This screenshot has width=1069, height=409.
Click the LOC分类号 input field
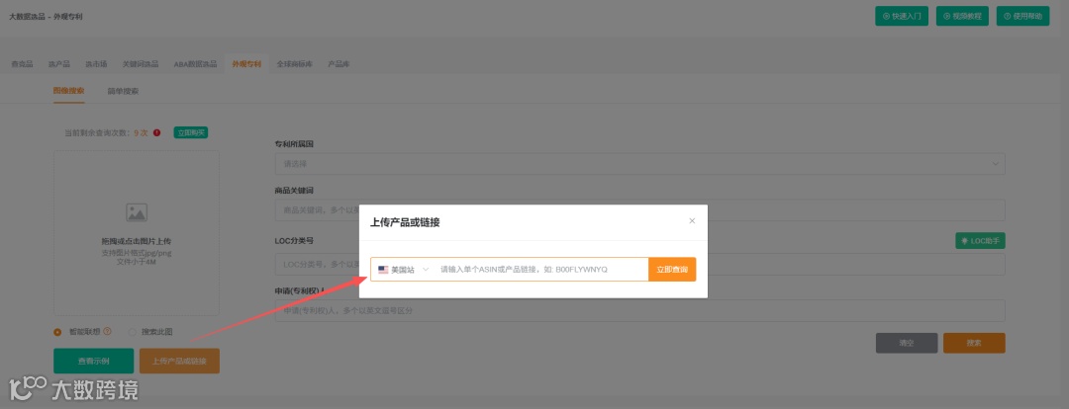(x=639, y=264)
